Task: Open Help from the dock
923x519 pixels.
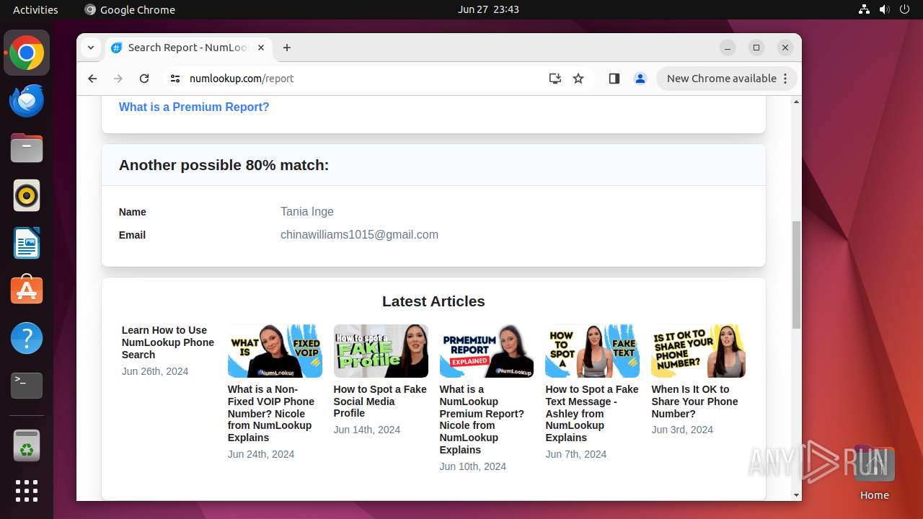Action: [27, 338]
